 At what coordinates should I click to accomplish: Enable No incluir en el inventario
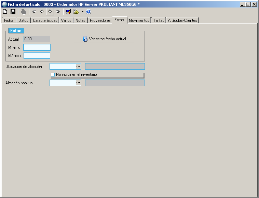pos(53,74)
